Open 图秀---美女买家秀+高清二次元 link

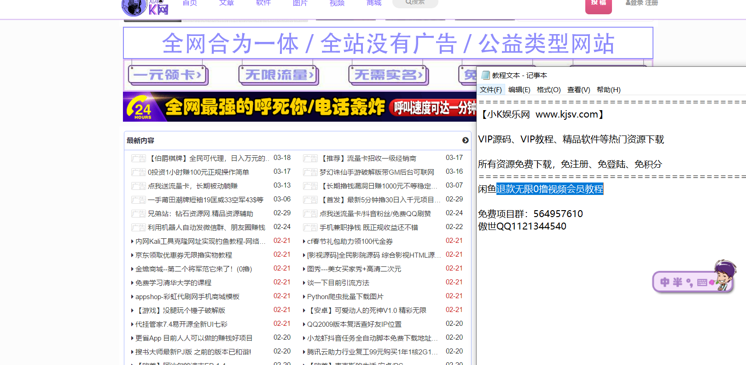pyautogui.click(x=354, y=269)
